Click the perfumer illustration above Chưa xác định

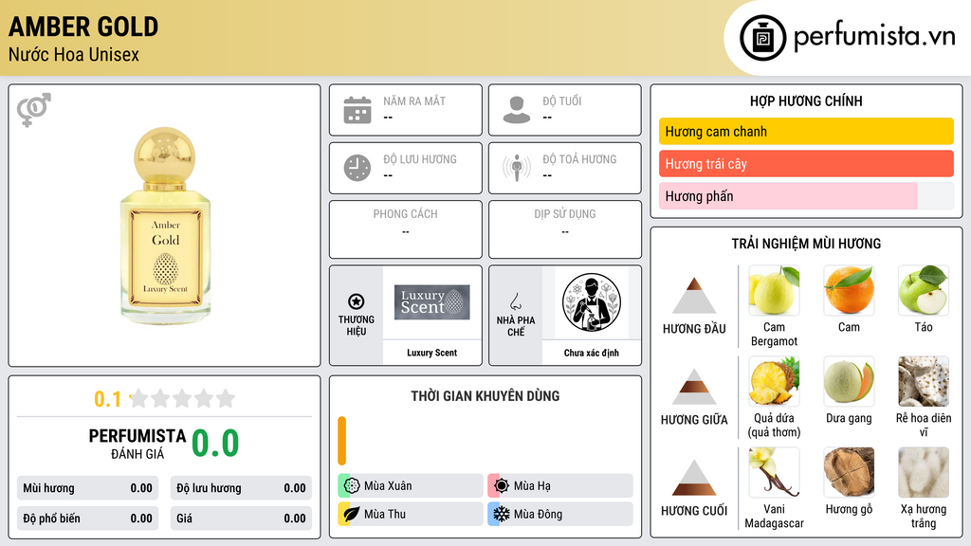(592, 302)
